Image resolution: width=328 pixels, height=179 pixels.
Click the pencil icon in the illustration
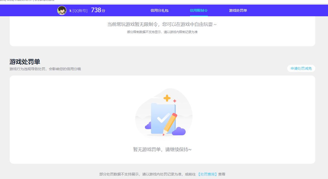[170, 124]
